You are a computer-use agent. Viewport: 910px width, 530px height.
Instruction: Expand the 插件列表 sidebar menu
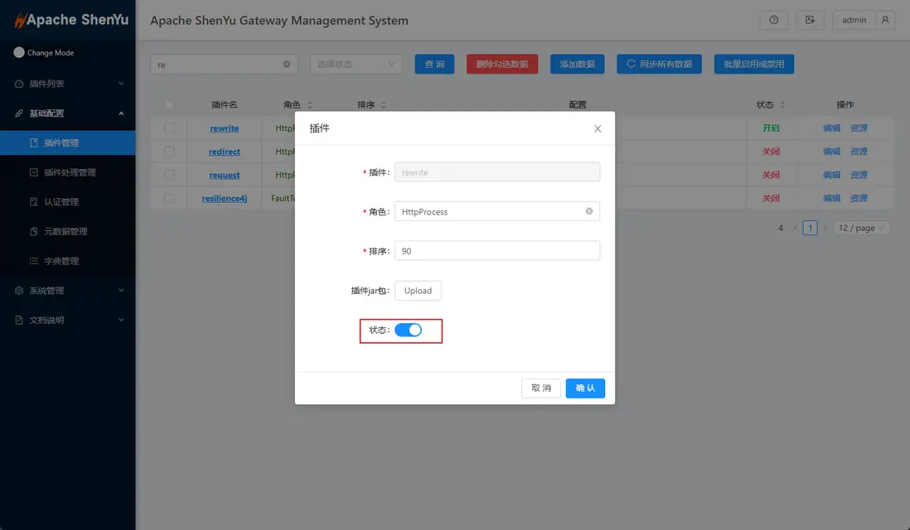click(x=68, y=84)
